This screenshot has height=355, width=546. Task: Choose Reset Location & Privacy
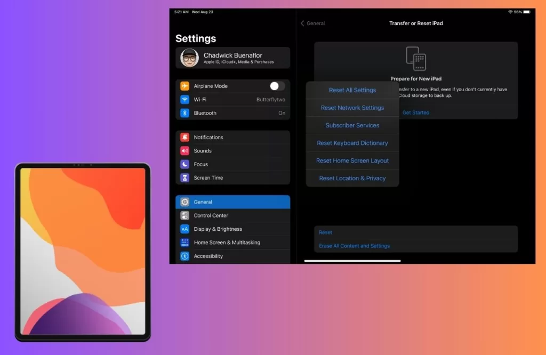click(352, 178)
